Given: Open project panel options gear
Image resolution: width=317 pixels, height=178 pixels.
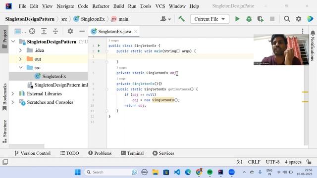Looking at the screenshot, I should click(70, 31).
